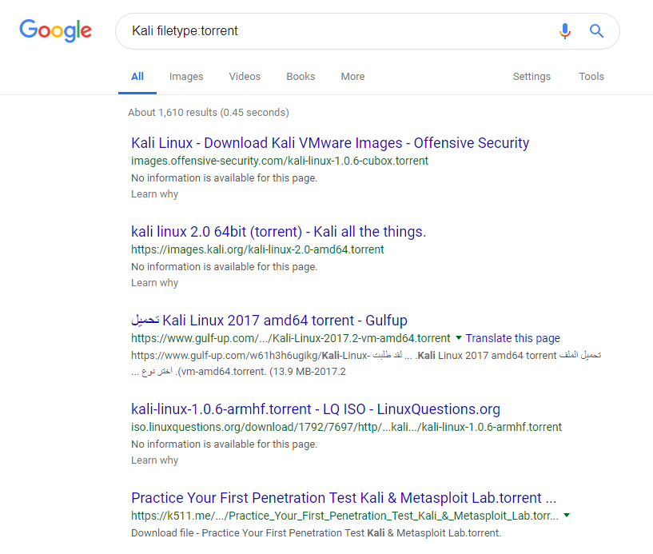This screenshot has width=653, height=554.
Task: Click 'About 1,610 results' stats text
Action: point(209,113)
